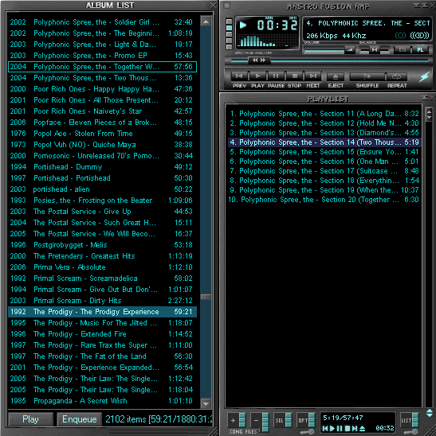Select playlist track 6 'Section 16'

[324, 162]
